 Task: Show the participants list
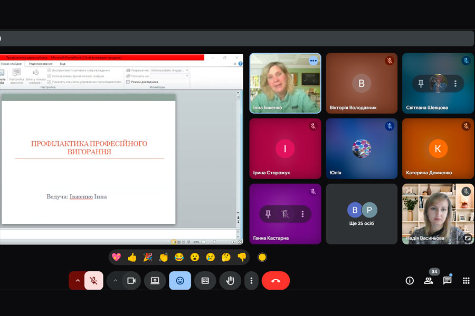(429, 281)
